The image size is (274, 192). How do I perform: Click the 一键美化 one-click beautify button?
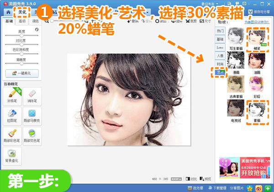[22, 73]
